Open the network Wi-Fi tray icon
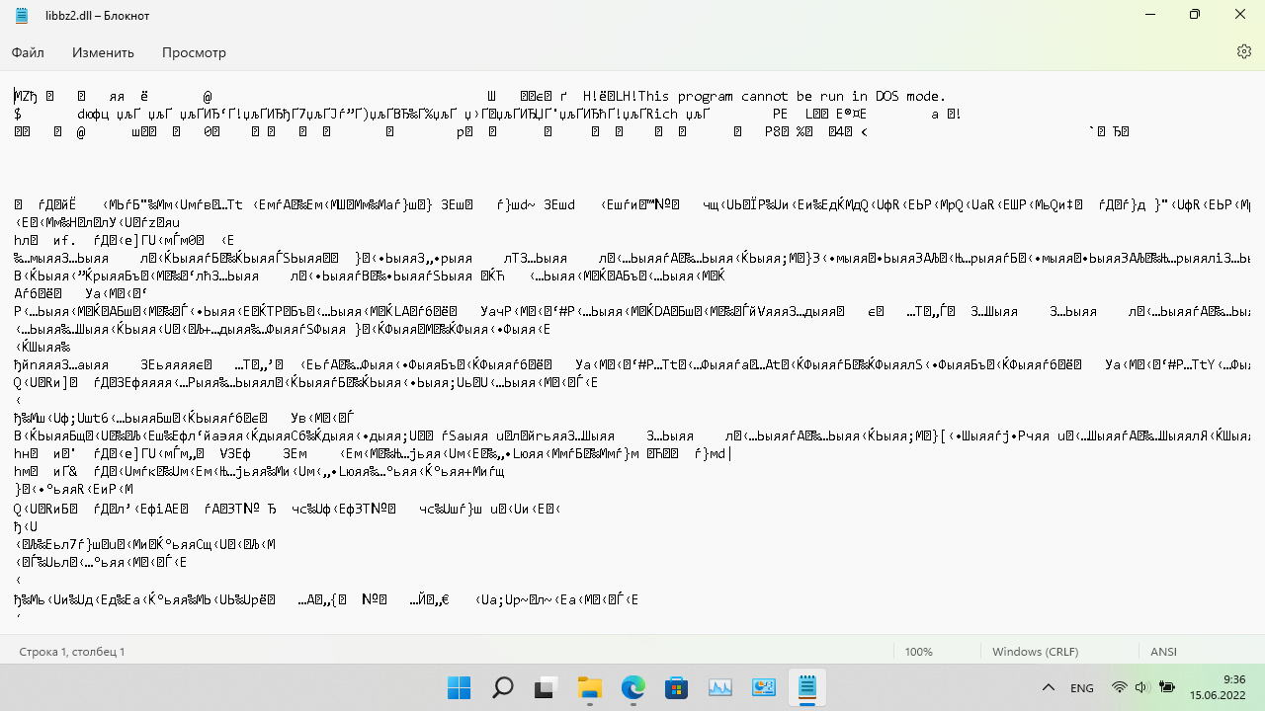Image resolution: width=1265 pixels, height=711 pixels. click(1120, 687)
